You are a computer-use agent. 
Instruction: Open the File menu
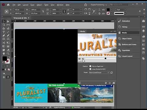point(14,5)
